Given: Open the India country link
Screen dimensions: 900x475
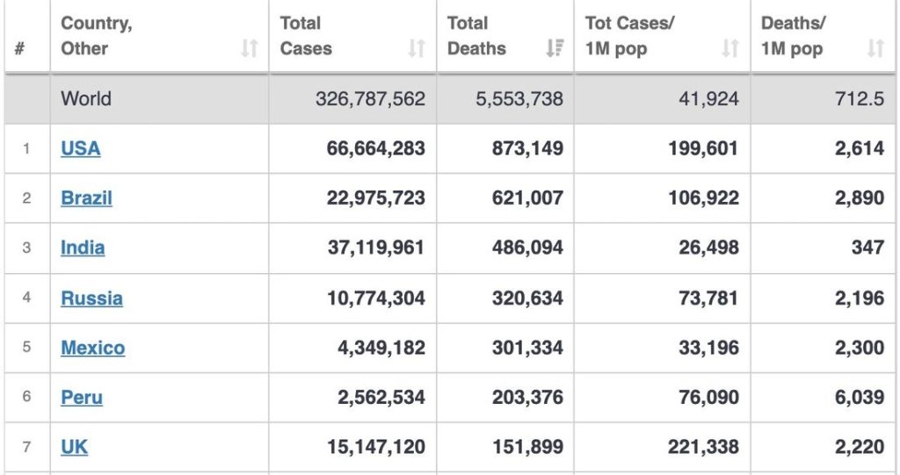Looking at the screenshot, I should pyautogui.click(x=83, y=248).
